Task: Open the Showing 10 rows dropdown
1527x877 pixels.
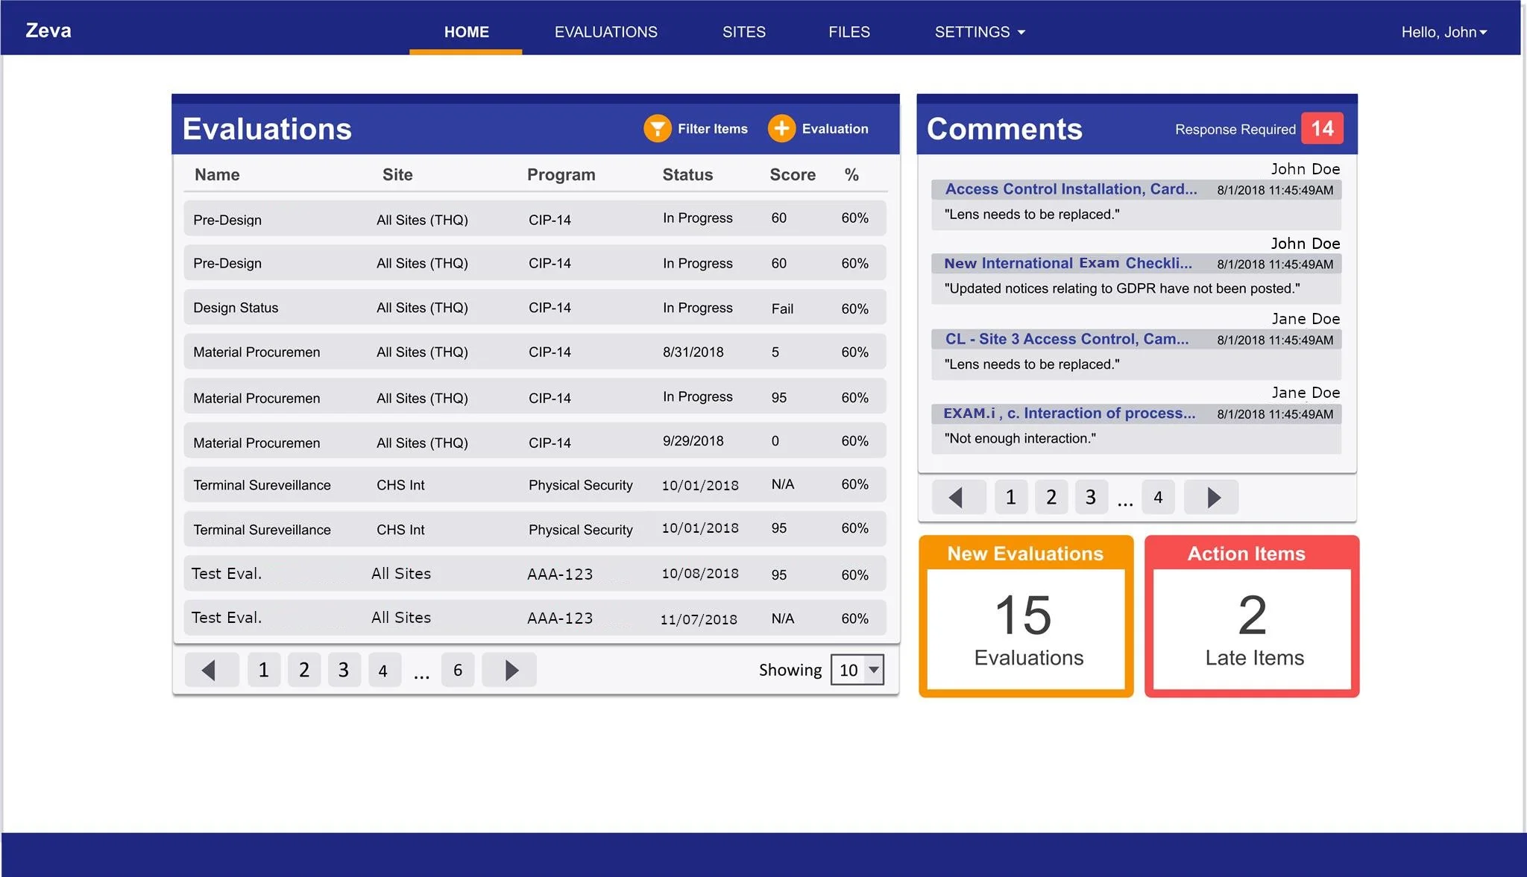Action: 857,670
